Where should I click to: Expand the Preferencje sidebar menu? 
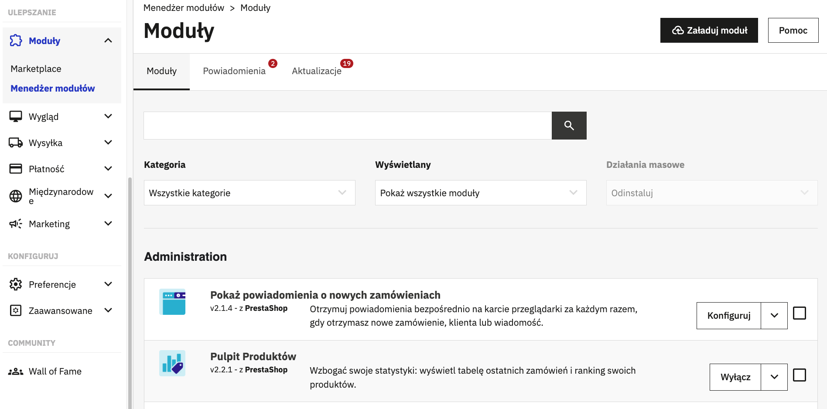point(108,284)
